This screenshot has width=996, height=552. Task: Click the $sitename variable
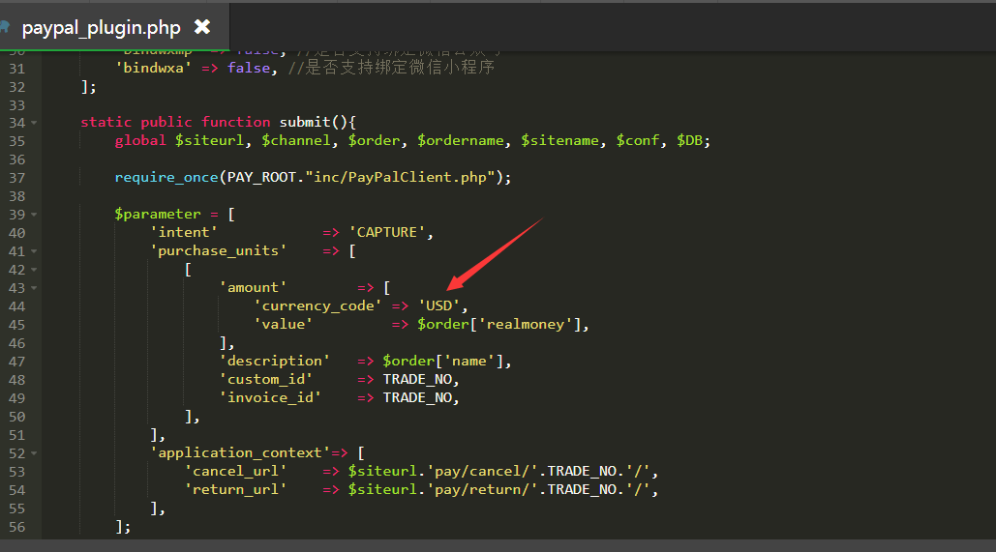pos(559,140)
